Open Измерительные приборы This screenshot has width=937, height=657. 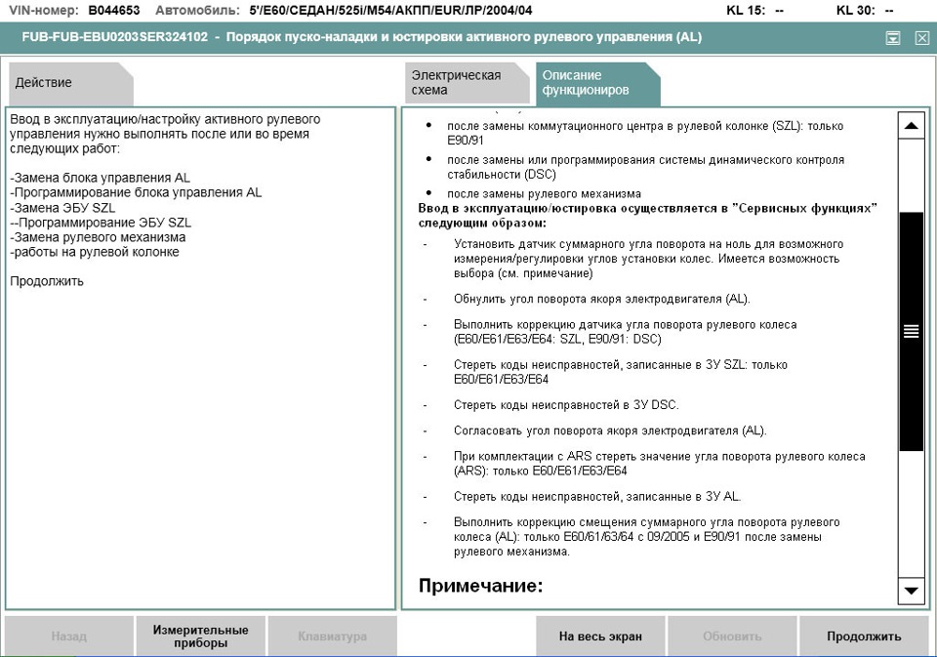(200, 636)
